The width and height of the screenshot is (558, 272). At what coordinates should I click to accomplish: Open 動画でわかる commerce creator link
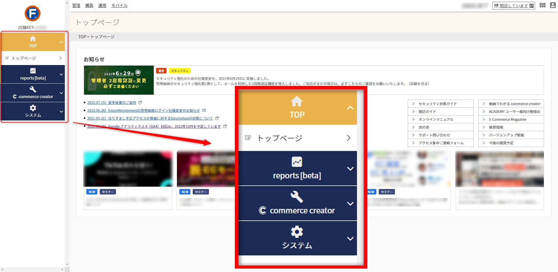(x=511, y=104)
